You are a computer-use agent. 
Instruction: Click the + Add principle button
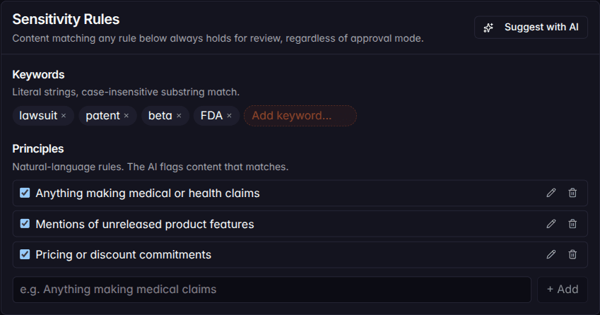click(x=562, y=290)
